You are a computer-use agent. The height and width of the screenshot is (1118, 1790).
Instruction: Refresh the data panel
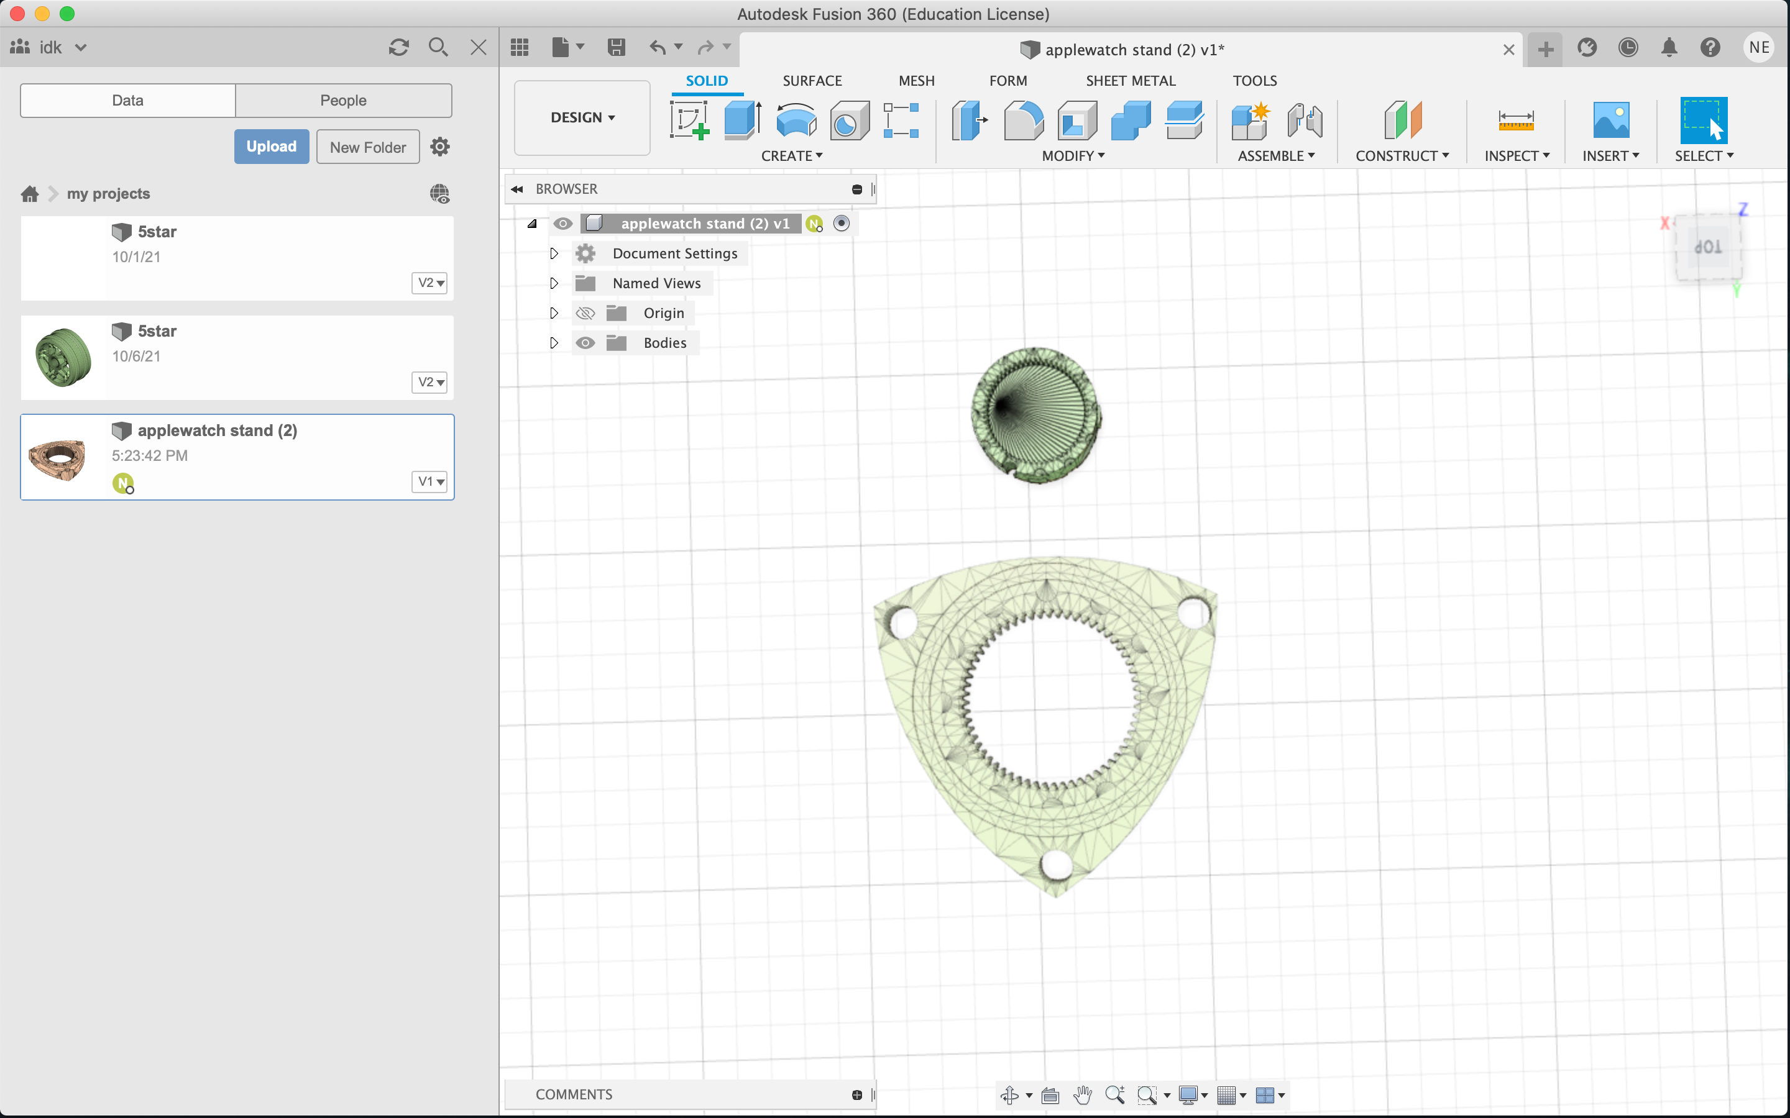coord(398,47)
